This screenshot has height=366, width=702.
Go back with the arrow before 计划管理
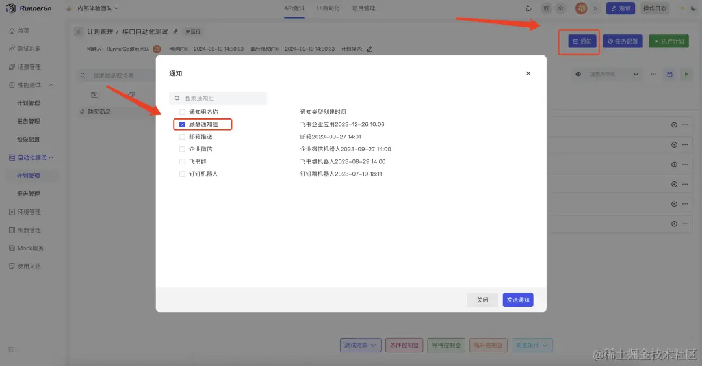[x=79, y=31]
